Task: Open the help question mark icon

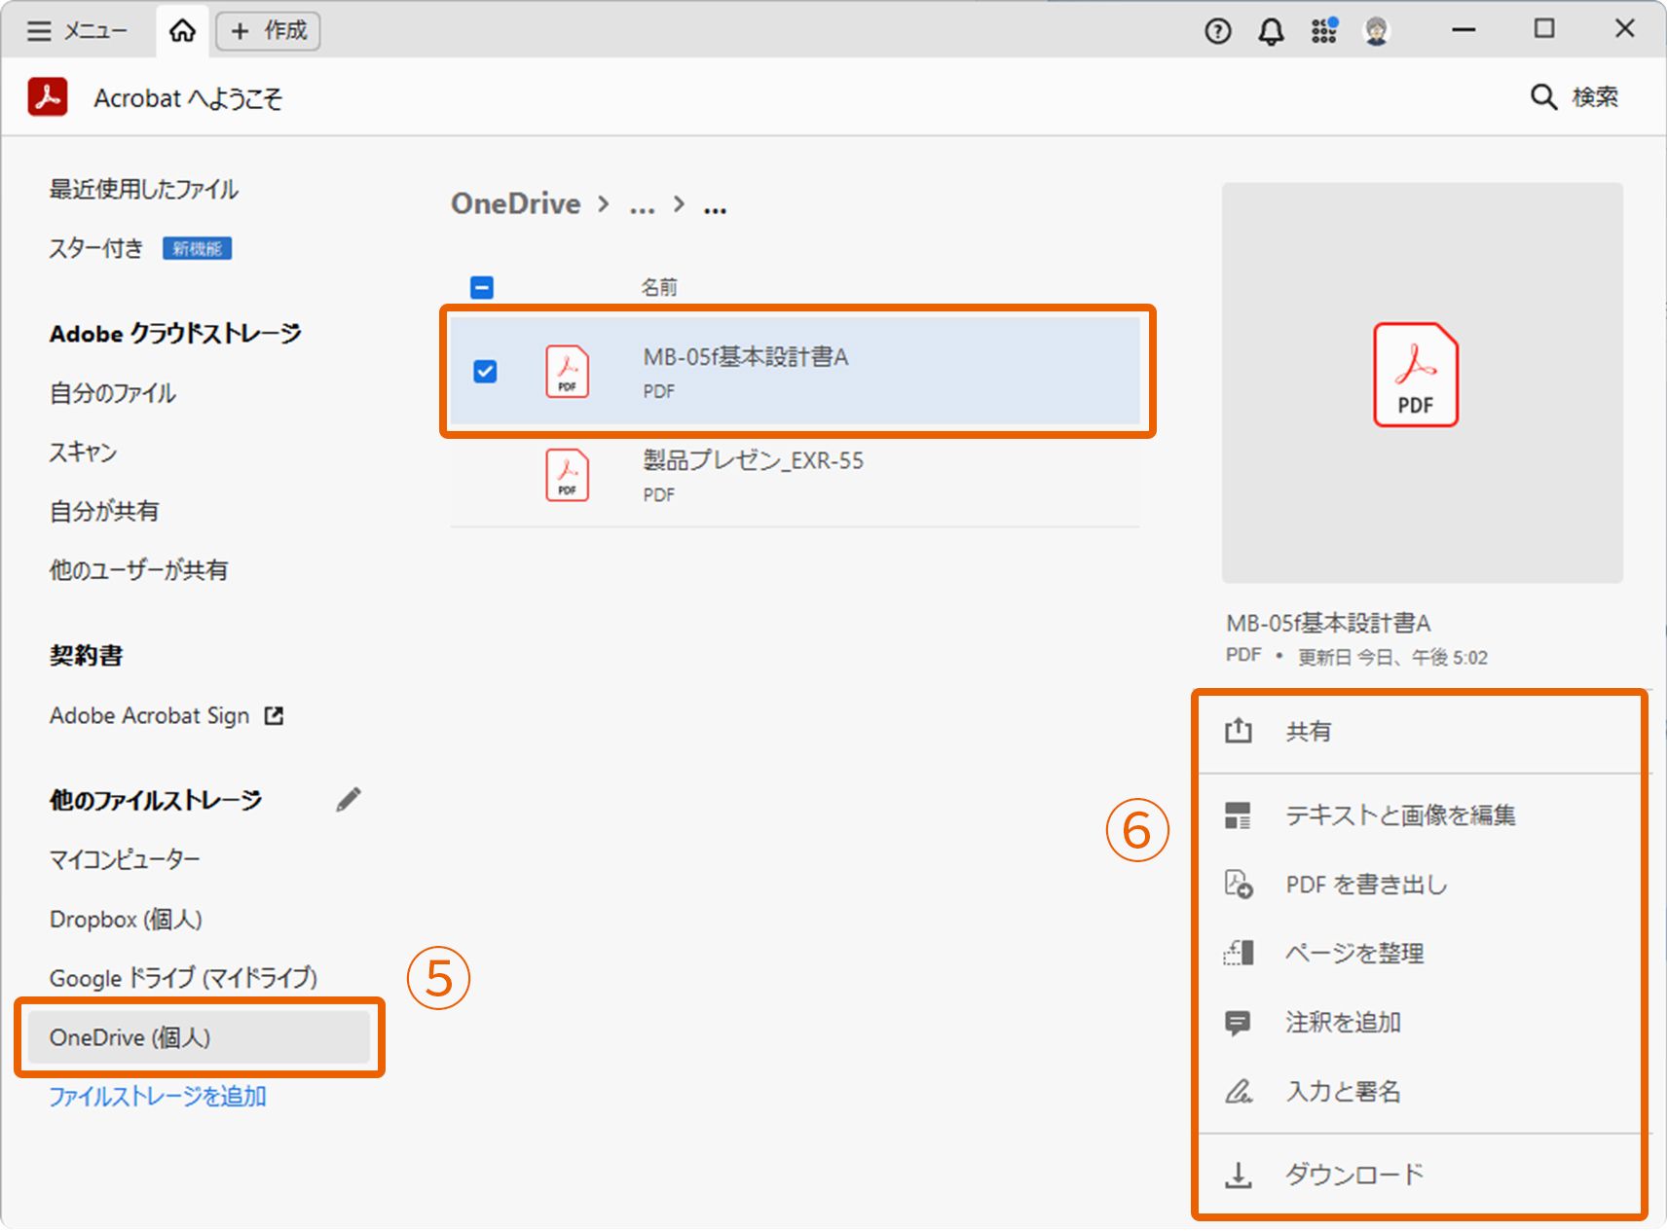Action: coord(1217,31)
